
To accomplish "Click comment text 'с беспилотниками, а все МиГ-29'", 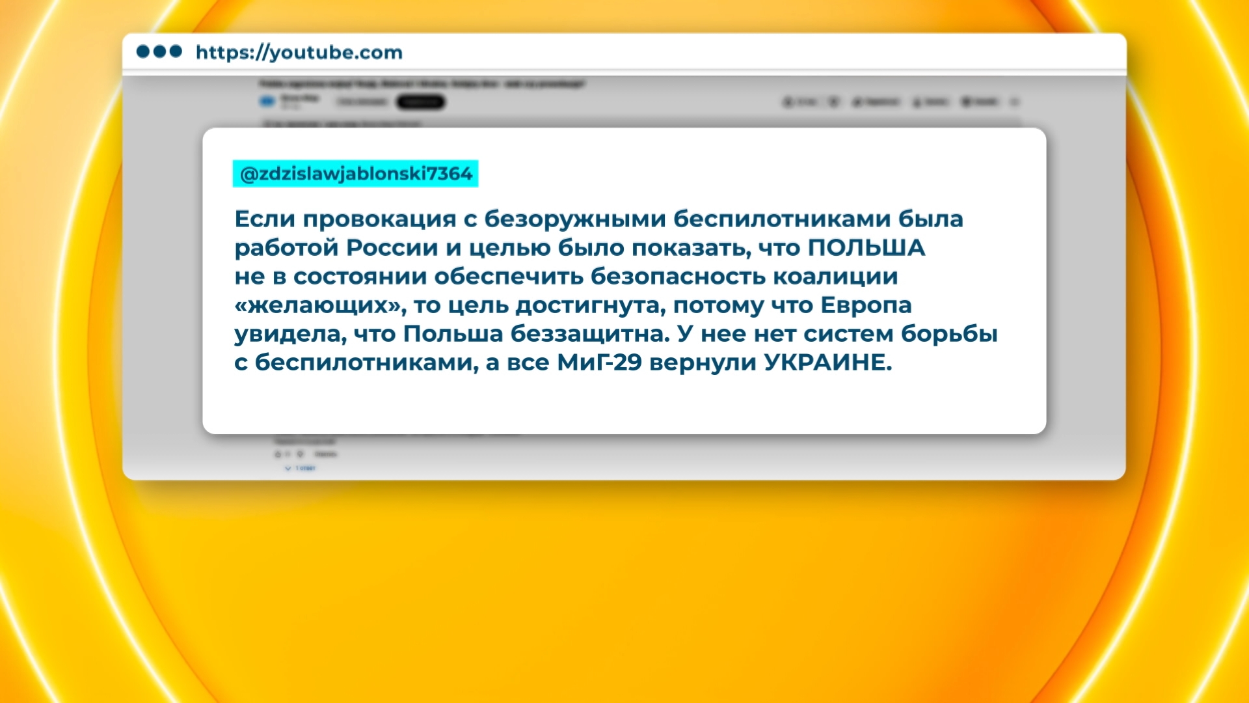I will [438, 363].
